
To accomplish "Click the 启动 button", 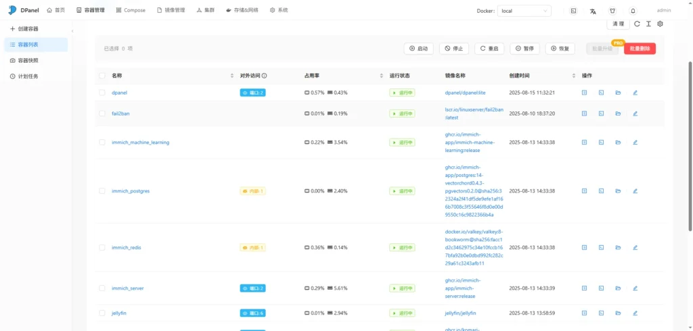I will 418,49.
